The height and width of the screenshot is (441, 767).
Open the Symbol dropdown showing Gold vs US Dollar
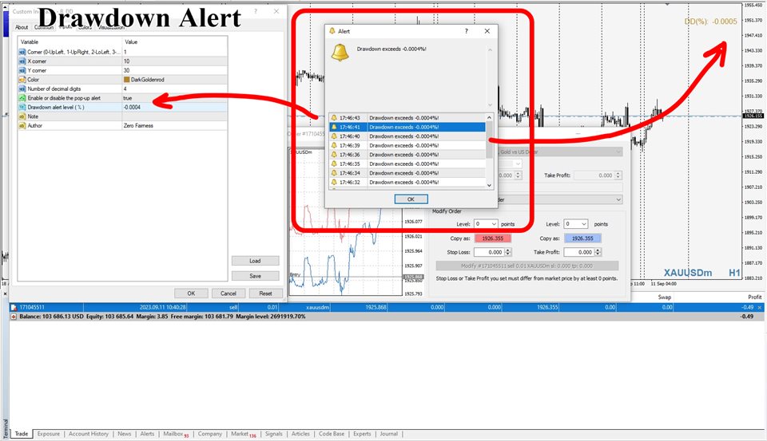(x=618, y=152)
